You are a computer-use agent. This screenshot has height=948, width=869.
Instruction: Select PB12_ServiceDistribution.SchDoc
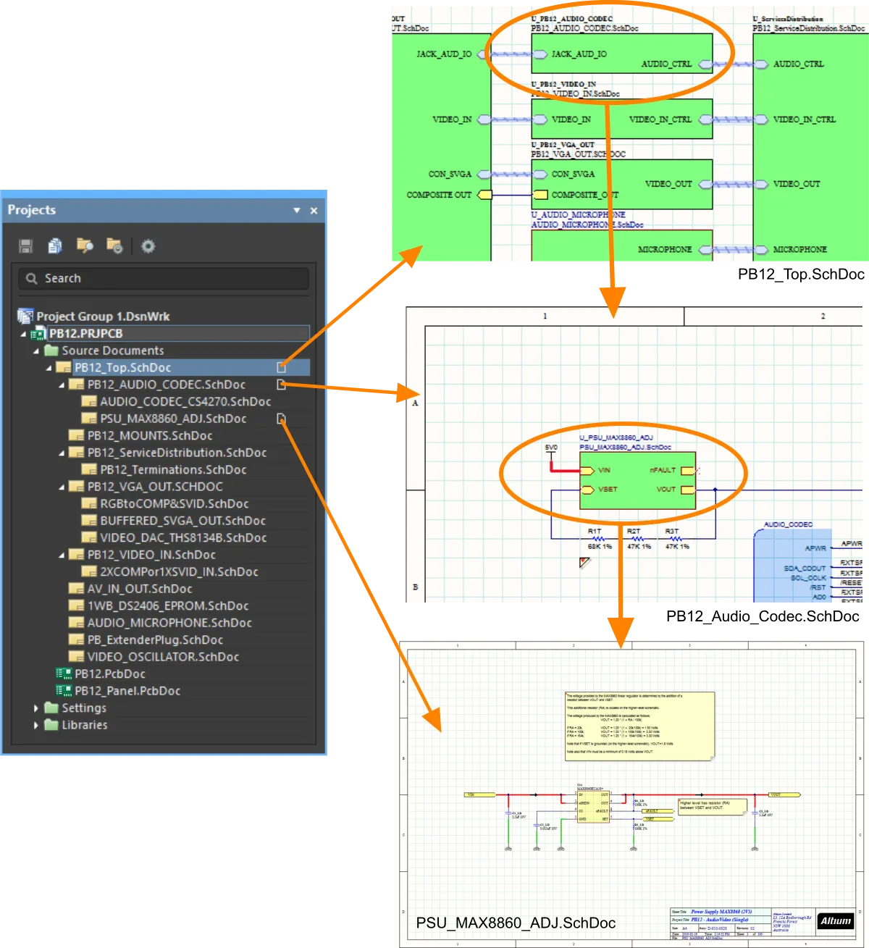[177, 453]
